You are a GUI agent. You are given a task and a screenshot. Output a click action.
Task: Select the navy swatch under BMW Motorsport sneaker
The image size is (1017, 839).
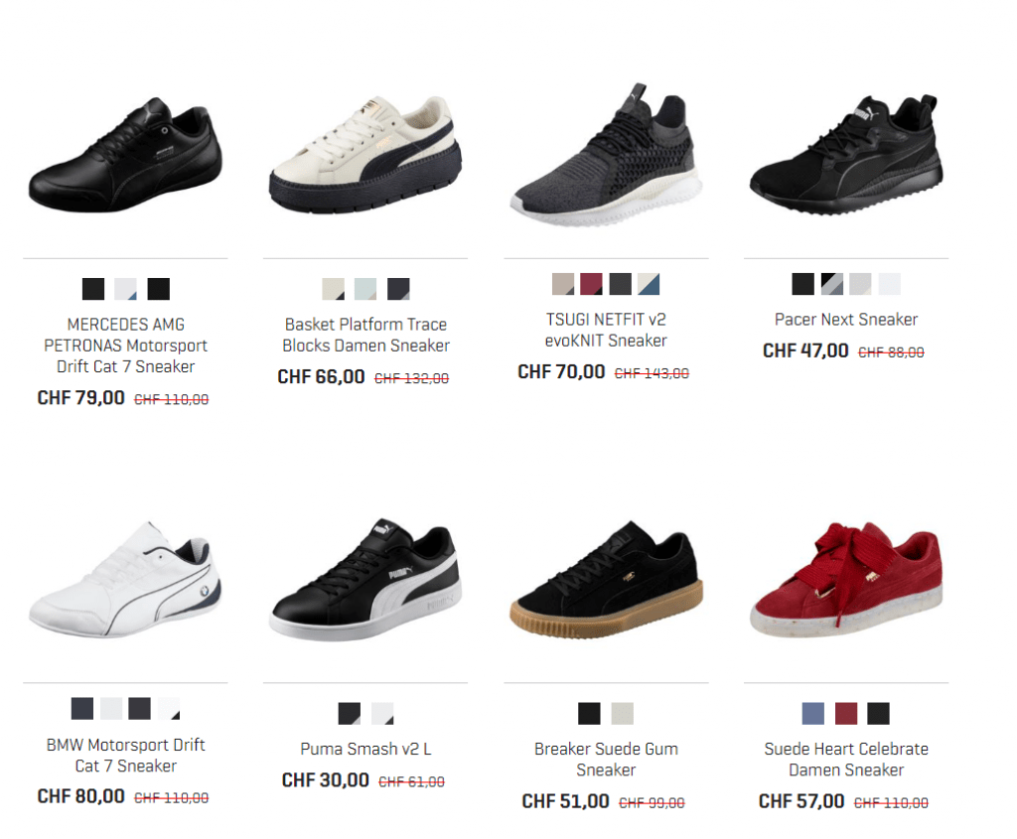click(x=82, y=709)
